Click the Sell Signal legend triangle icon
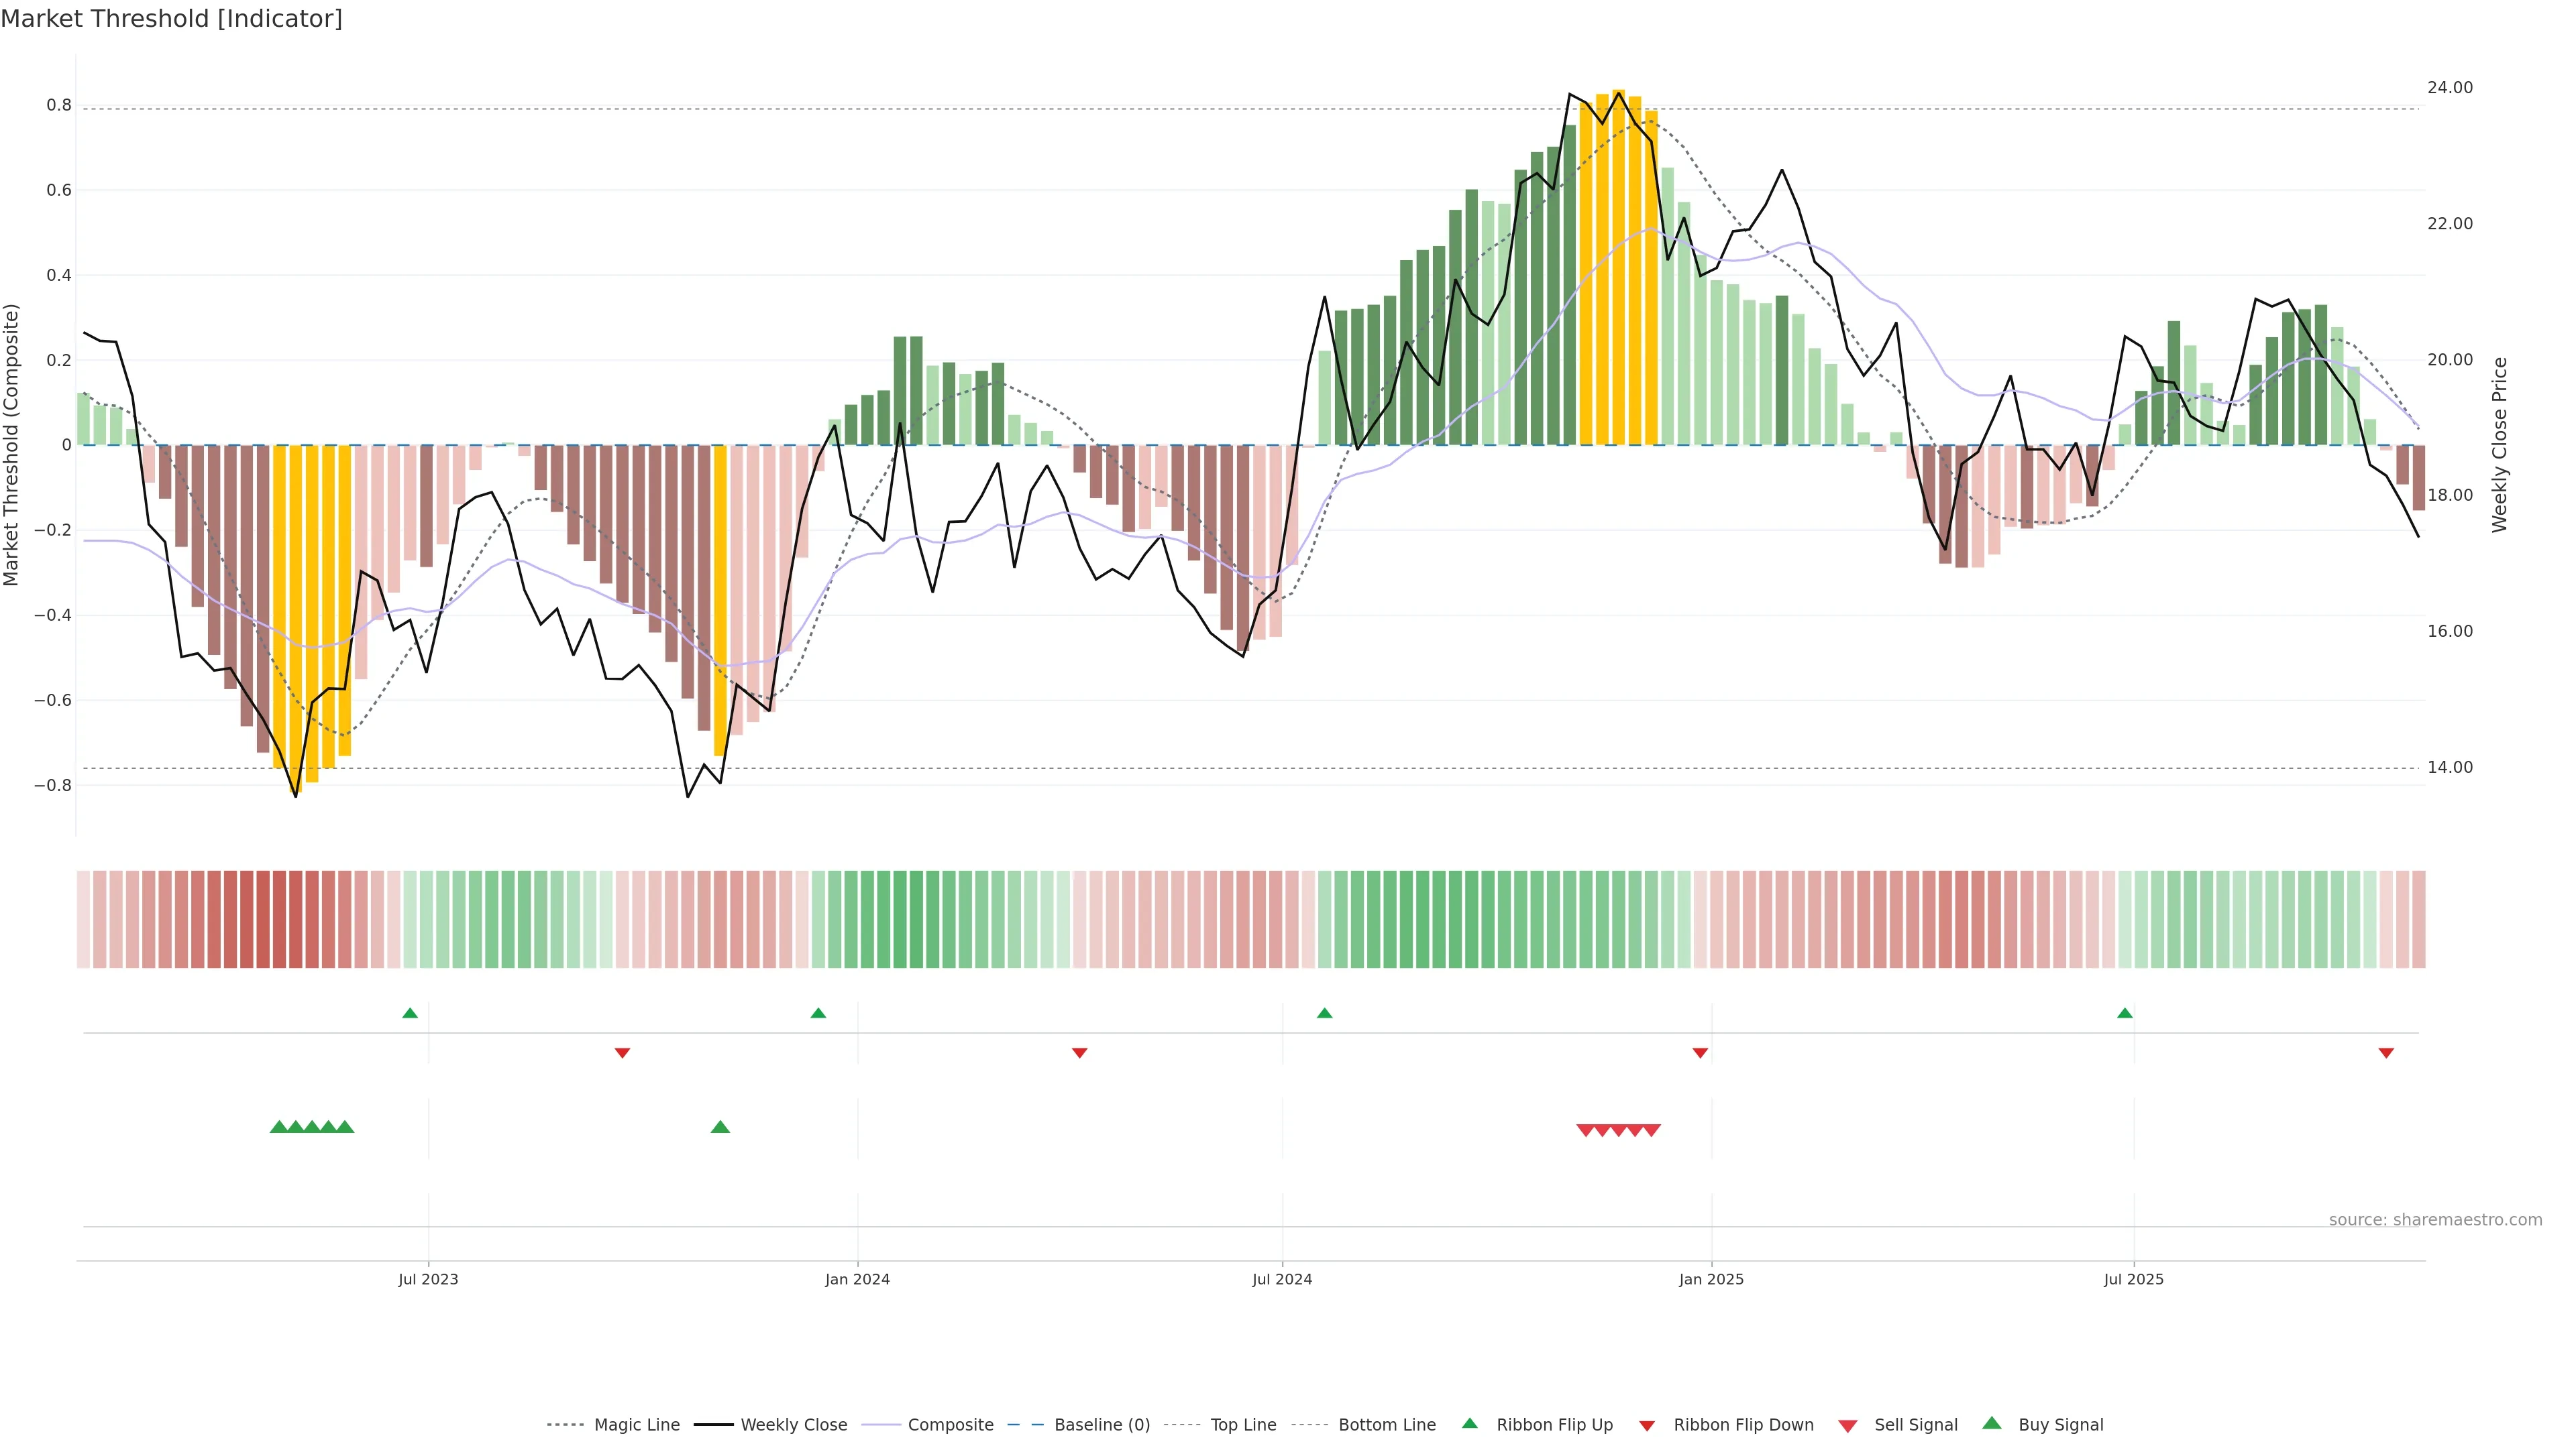Viewport: 2576px width, 1448px height. coord(1848,1425)
